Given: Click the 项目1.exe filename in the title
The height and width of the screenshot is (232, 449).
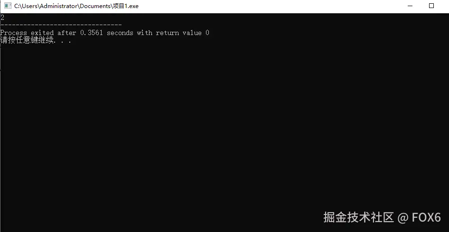Looking at the screenshot, I should coord(126,6).
